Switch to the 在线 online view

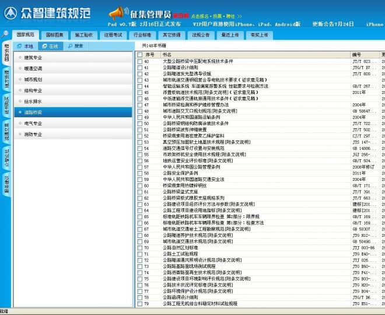(50, 46)
